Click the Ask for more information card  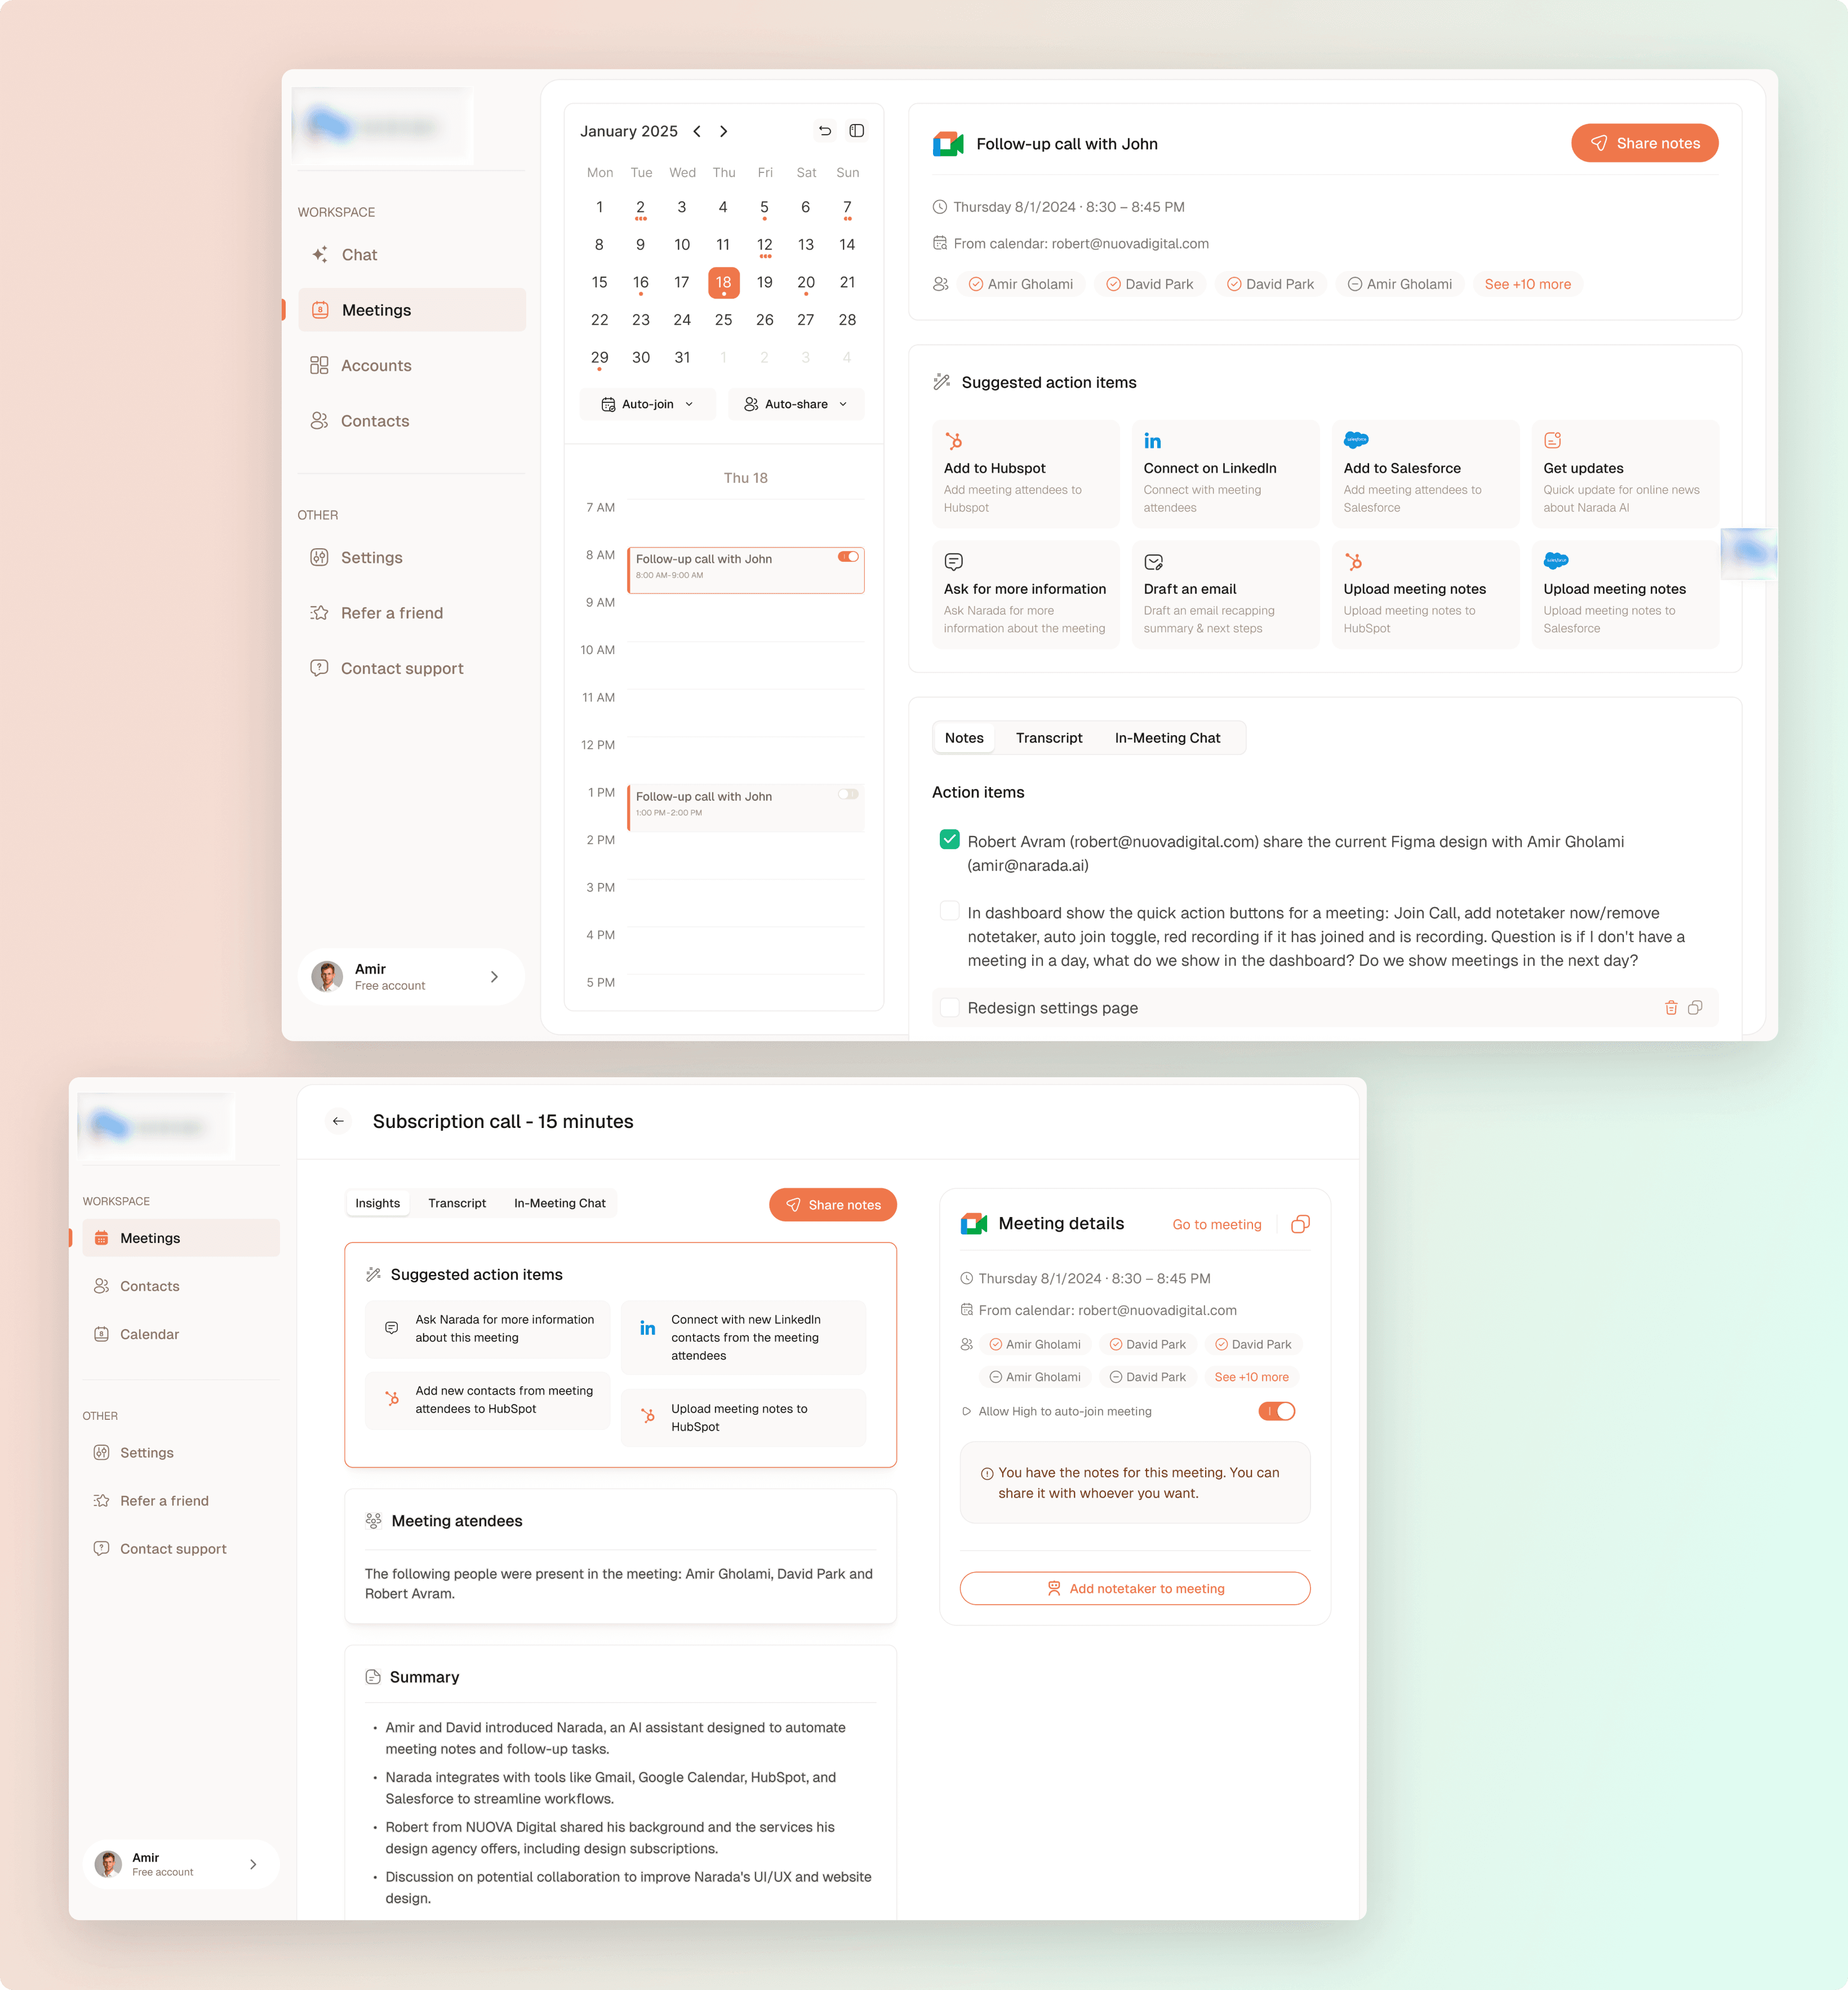point(1026,595)
